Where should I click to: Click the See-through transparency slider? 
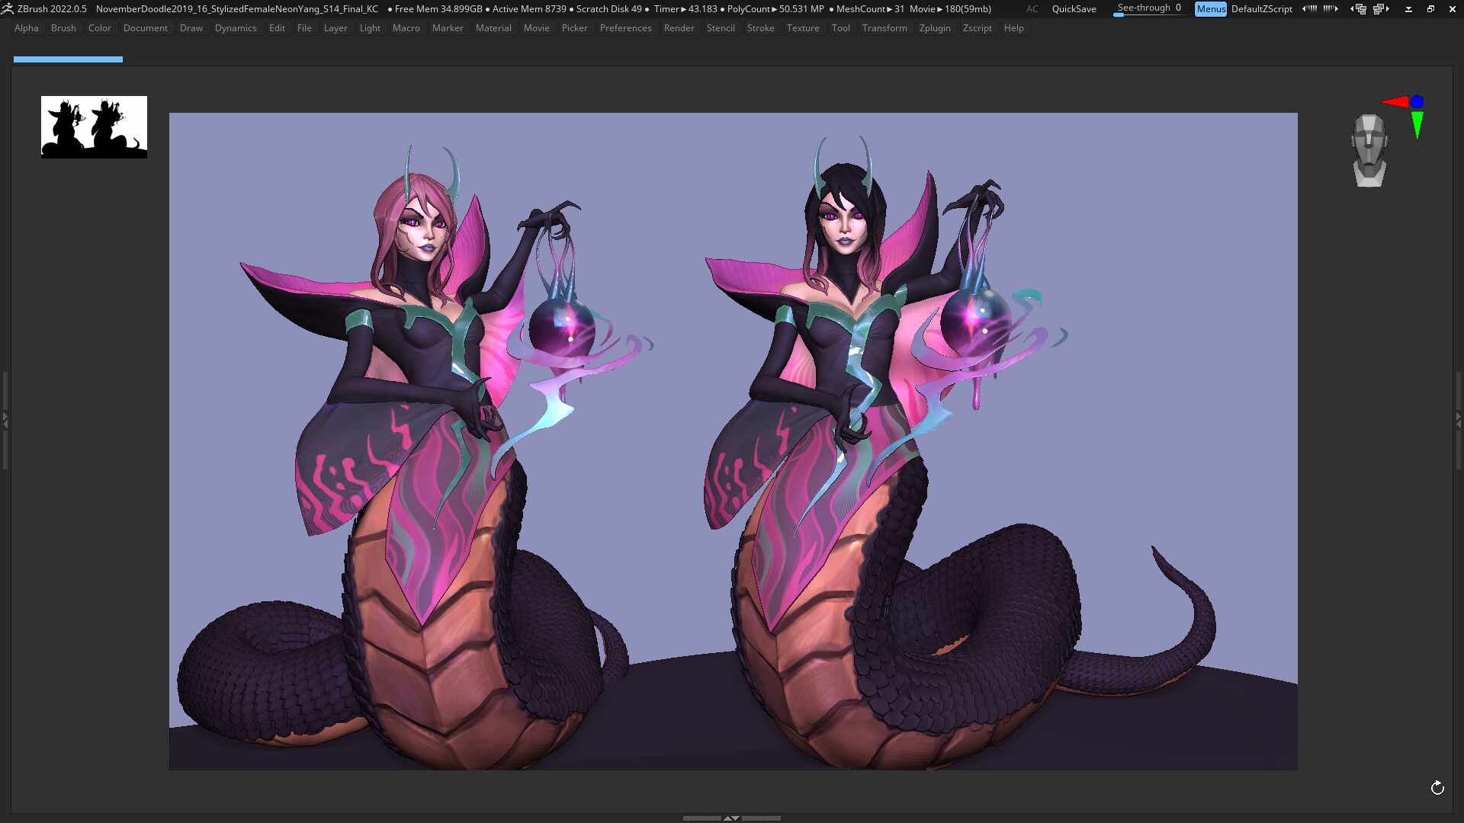1149,9
